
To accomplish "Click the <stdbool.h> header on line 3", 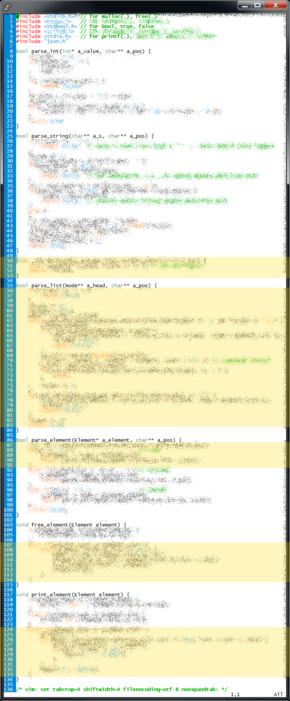I will pyautogui.click(x=60, y=26).
